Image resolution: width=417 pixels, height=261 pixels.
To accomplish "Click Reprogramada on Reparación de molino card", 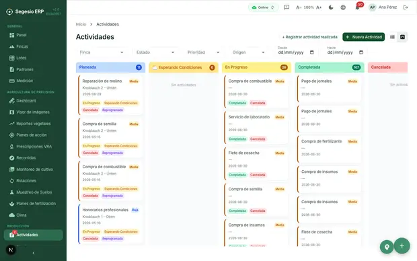I will click(x=112, y=110).
